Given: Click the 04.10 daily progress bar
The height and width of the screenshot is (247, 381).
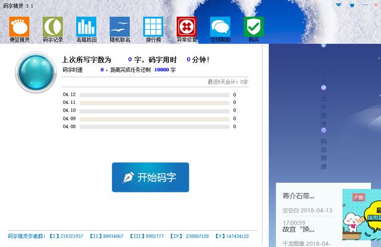Looking at the screenshot, I should click(x=154, y=111).
